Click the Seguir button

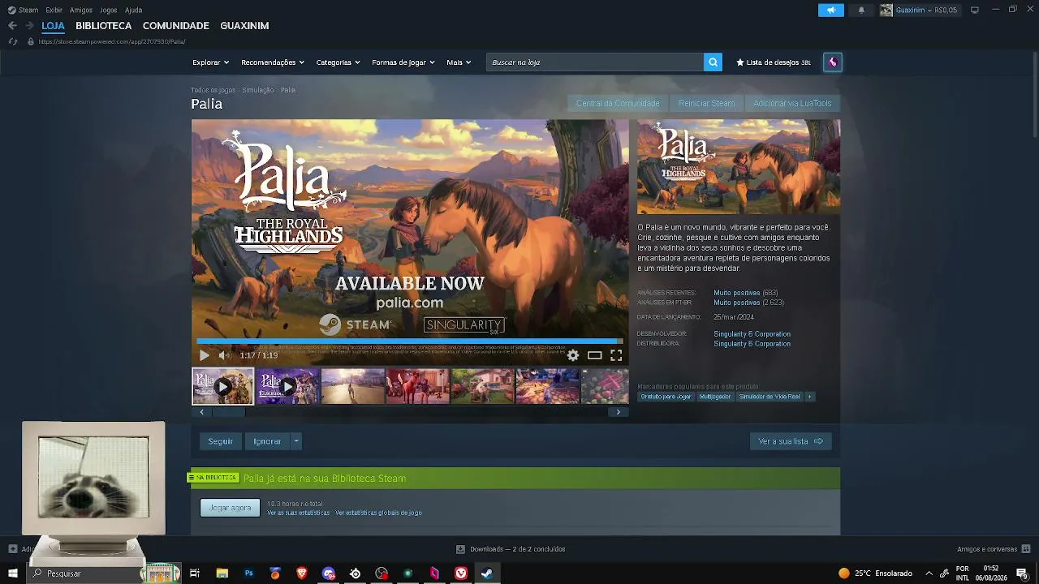(221, 441)
